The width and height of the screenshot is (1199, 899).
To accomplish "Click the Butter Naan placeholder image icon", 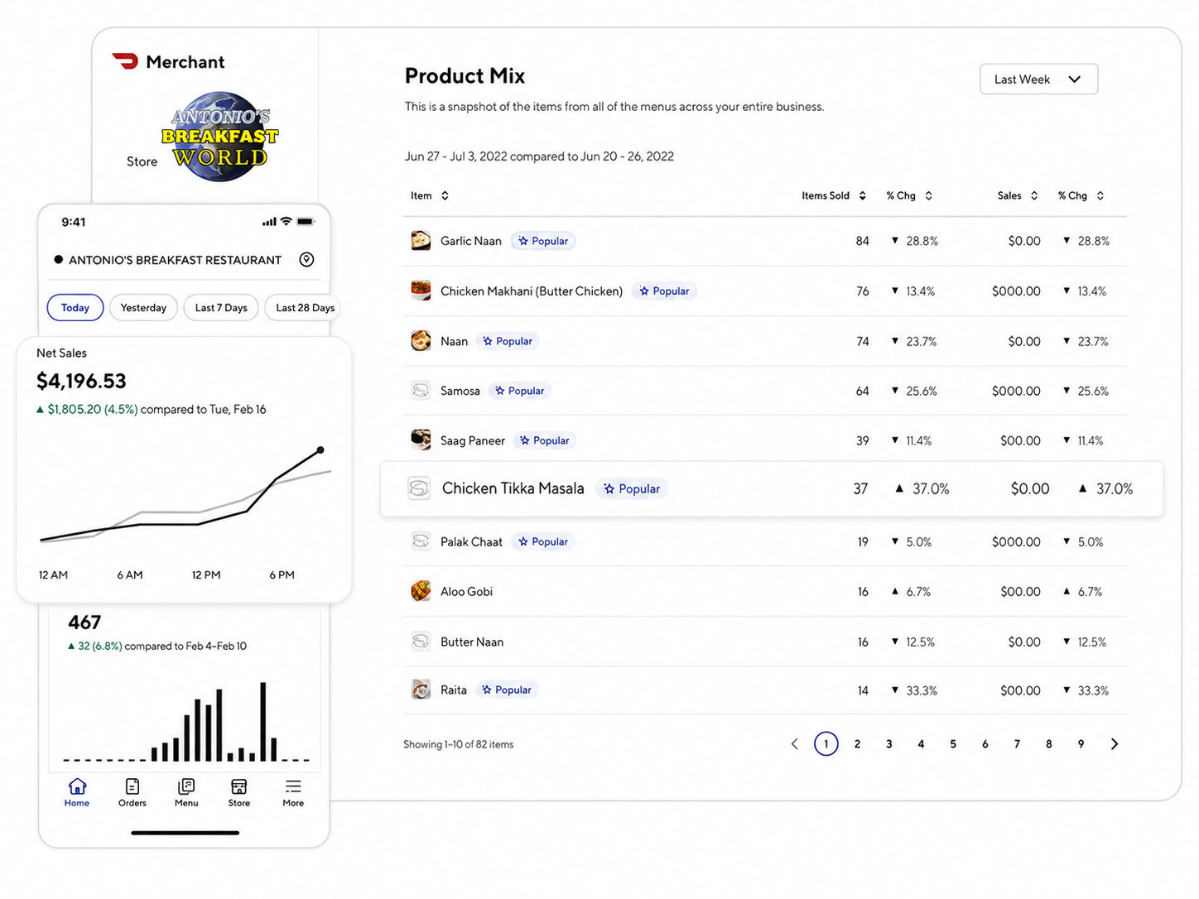I will (x=421, y=642).
